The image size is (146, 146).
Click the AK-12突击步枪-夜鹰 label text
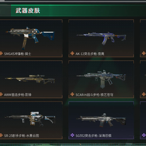click(x=90, y=54)
